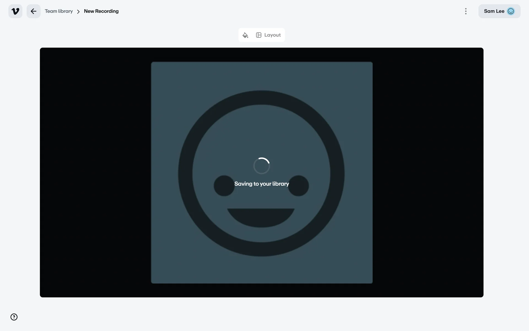This screenshot has width=529, height=331.
Task: Open the Team library breadcrumb link
Action: click(59, 11)
